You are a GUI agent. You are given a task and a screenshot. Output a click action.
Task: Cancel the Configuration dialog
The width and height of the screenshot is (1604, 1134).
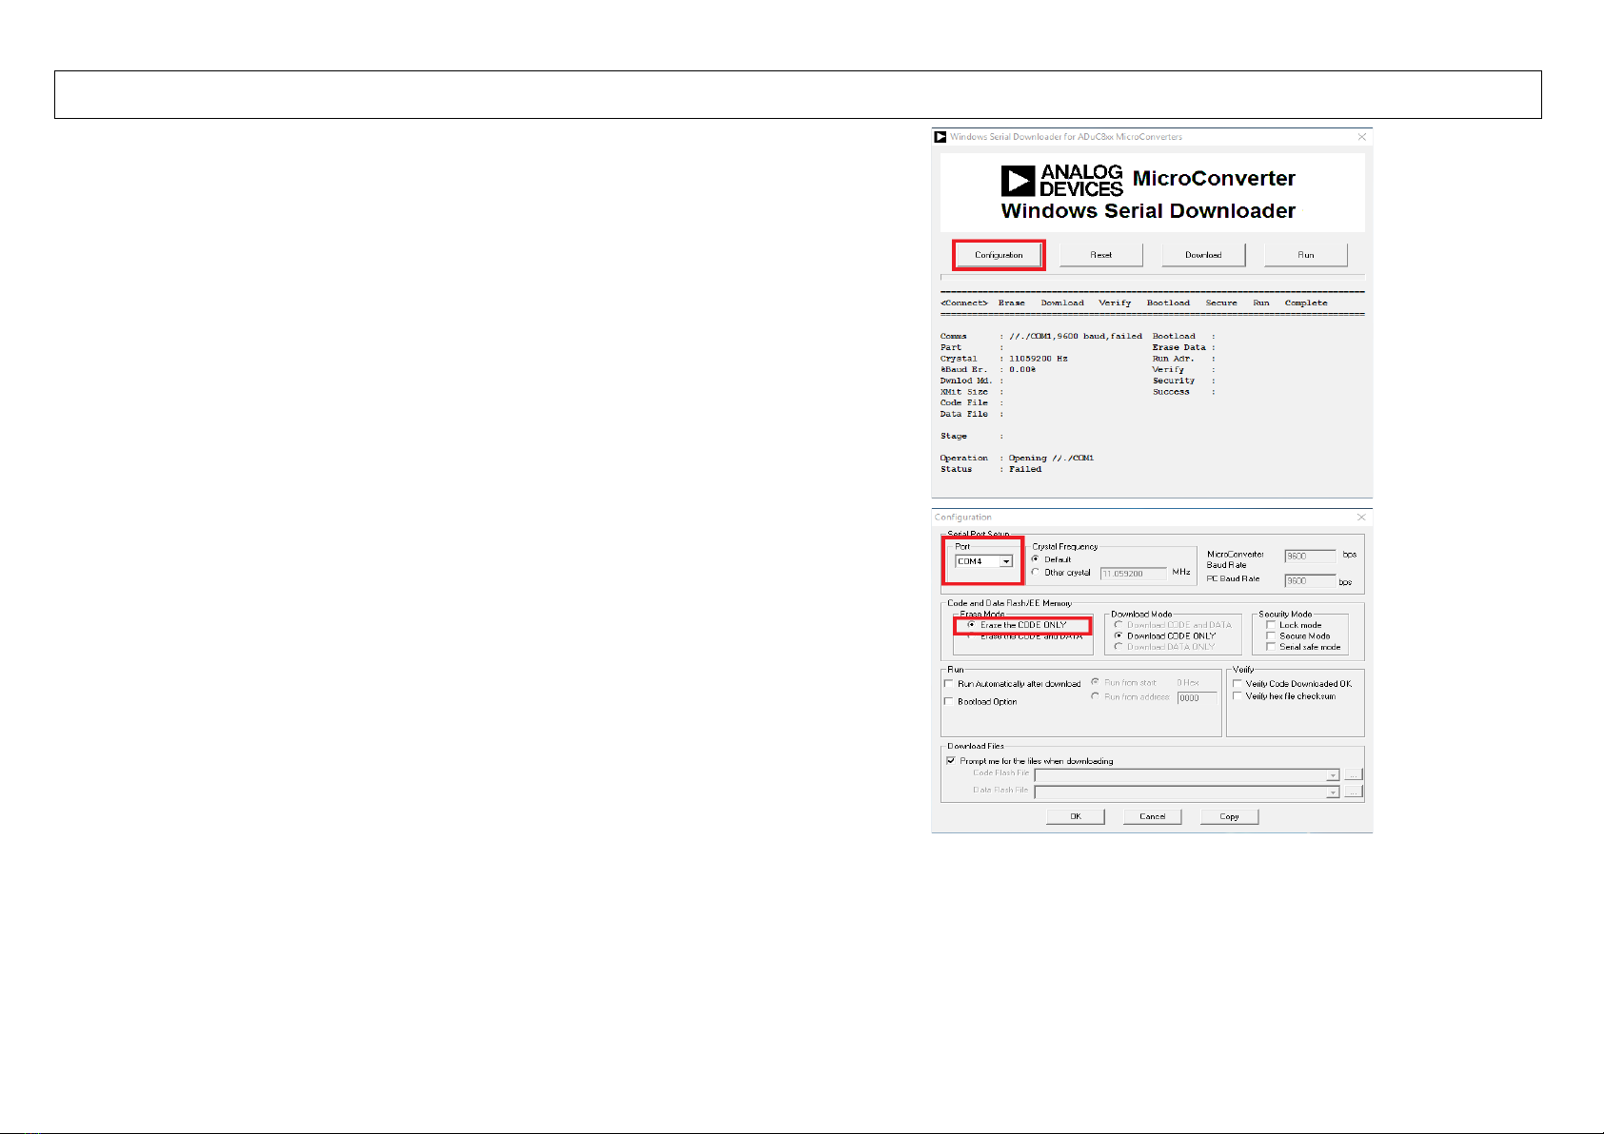coord(1153,816)
